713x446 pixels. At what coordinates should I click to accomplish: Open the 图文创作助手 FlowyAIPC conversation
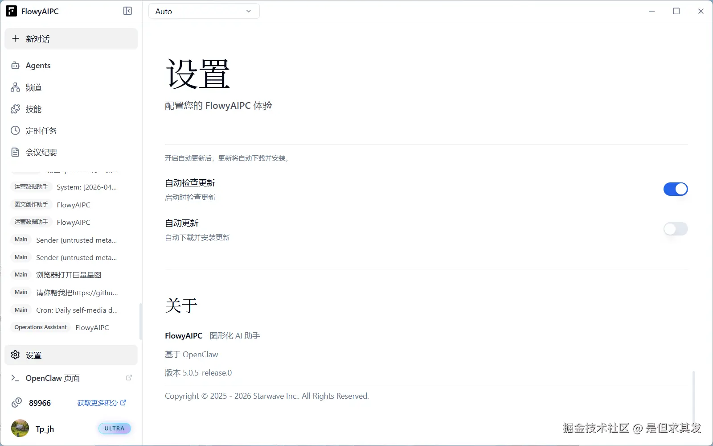point(71,205)
